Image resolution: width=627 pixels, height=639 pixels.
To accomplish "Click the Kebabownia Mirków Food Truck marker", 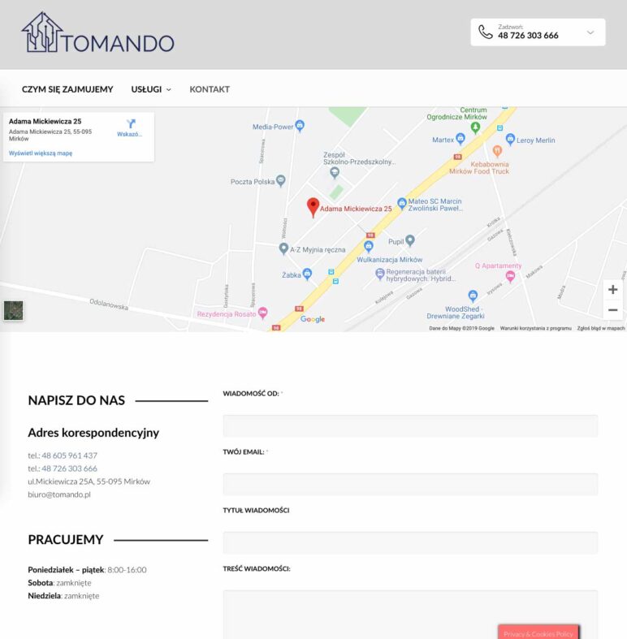I will 497,151.
